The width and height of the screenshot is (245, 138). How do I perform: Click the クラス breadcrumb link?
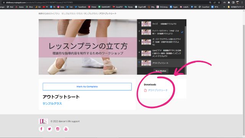(79, 14)
